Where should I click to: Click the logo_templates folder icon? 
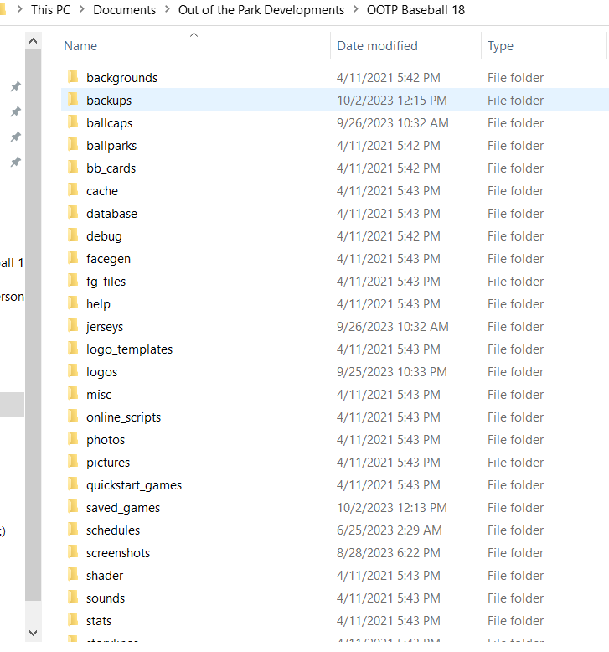click(x=73, y=349)
